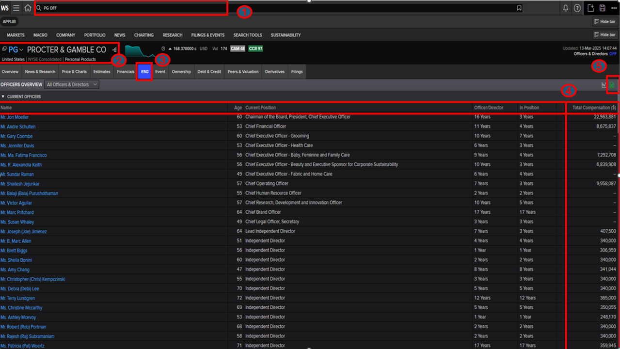Collapse the CURRENT OFFICERS section
This screenshot has height=349, width=620.
[x=3, y=96]
